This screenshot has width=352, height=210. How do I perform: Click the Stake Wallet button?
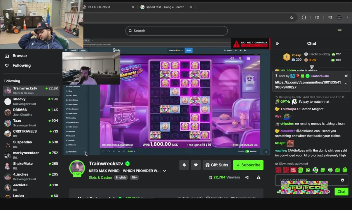point(189,50)
